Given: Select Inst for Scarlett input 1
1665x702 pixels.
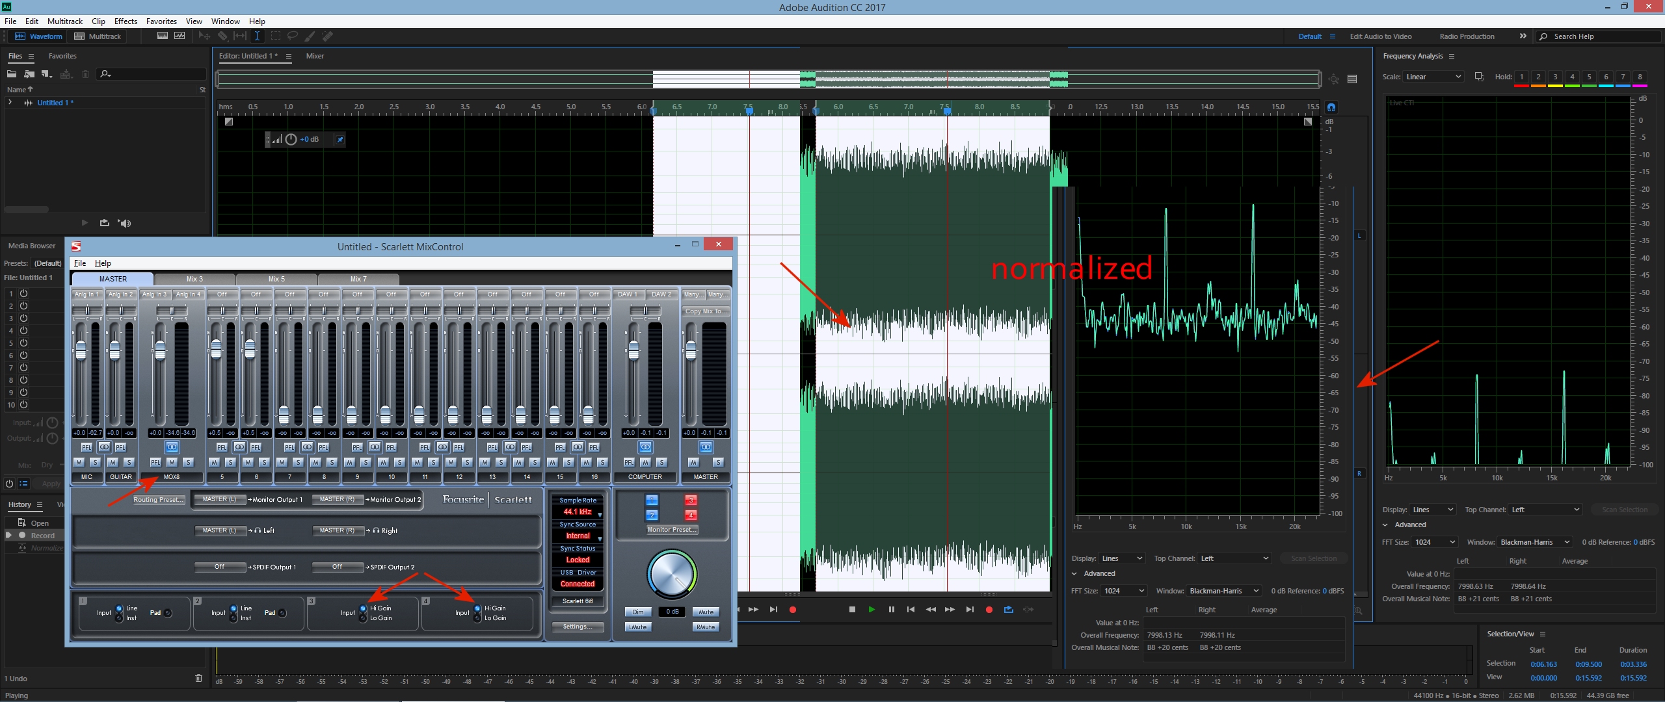Looking at the screenshot, I should point(119,618).
